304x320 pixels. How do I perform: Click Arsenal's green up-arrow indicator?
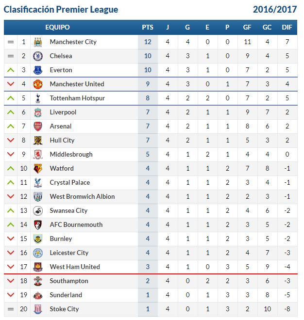(x=11, y=127)
